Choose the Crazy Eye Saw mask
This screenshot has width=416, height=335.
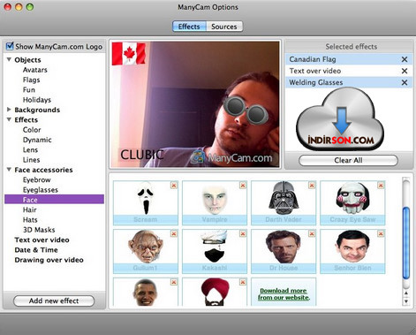point(352,202)
